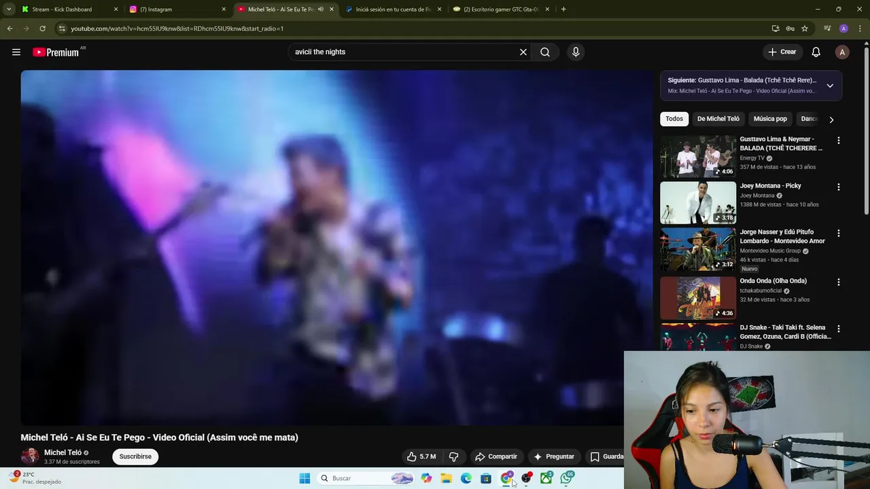870x489 pixels.
Task: Click the Crear button
Action: pyautogui.click(x=782, y=52)
